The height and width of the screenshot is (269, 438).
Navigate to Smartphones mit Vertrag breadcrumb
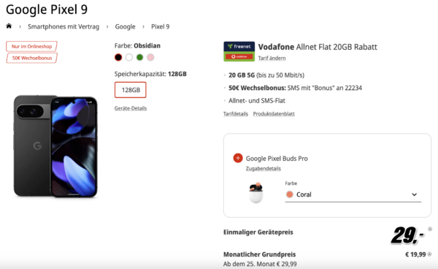pos(64,26)
